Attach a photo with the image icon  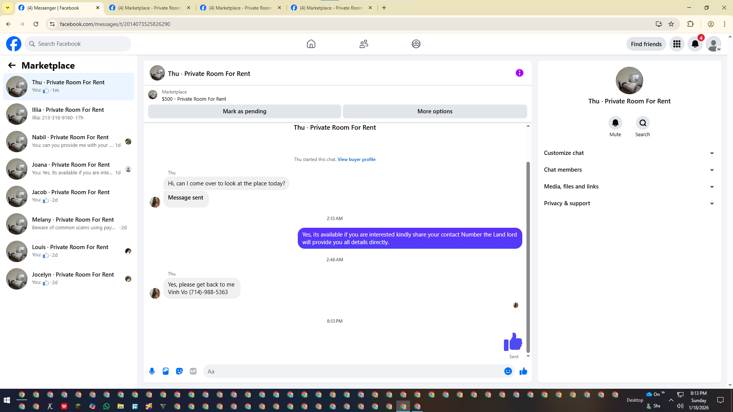coord(166,371)
